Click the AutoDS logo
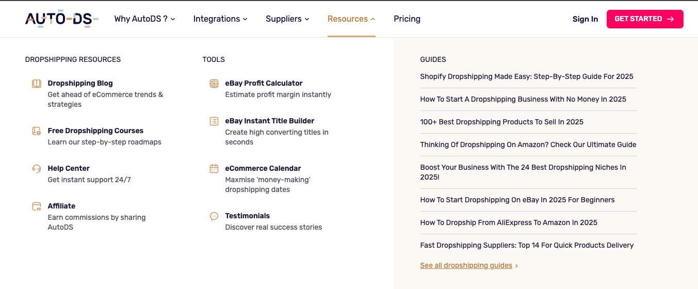This screenshot has width=698, height=289. coord(61,19)
